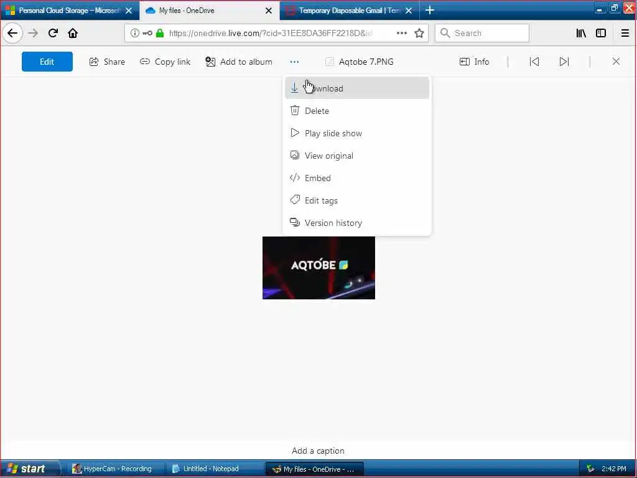637x478 pixels.
Task: Choose Play slide show
Action: coord(356,133)
